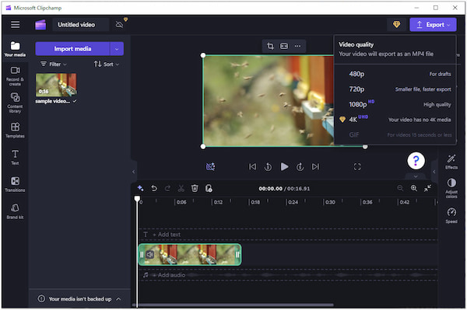Click the cloud backup disabled icon

coord(119,24)
